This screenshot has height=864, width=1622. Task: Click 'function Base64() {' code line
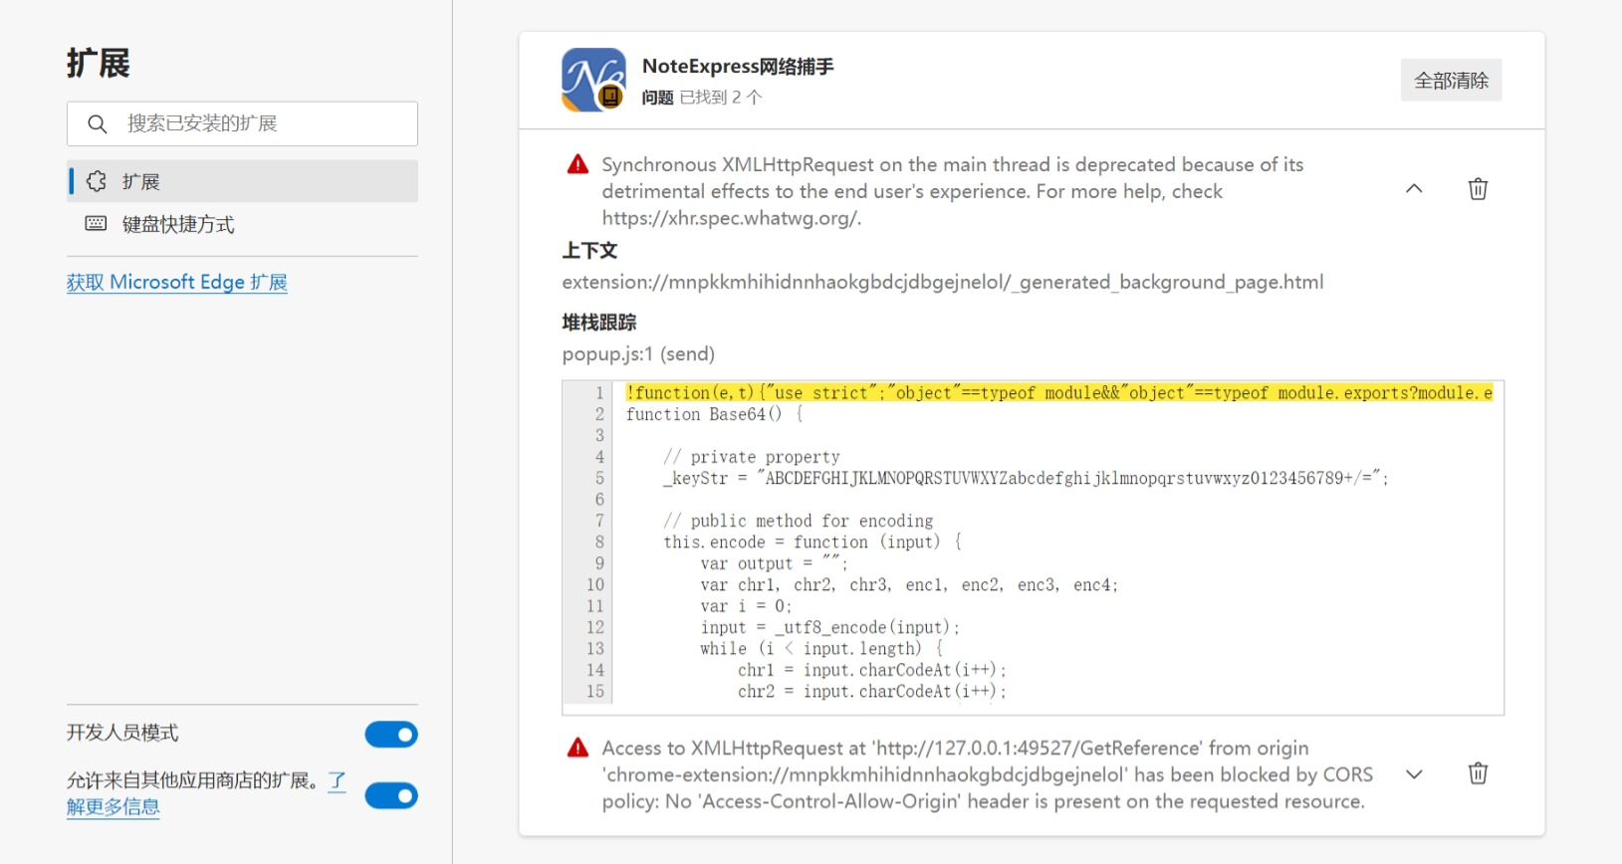coord(714,414)
